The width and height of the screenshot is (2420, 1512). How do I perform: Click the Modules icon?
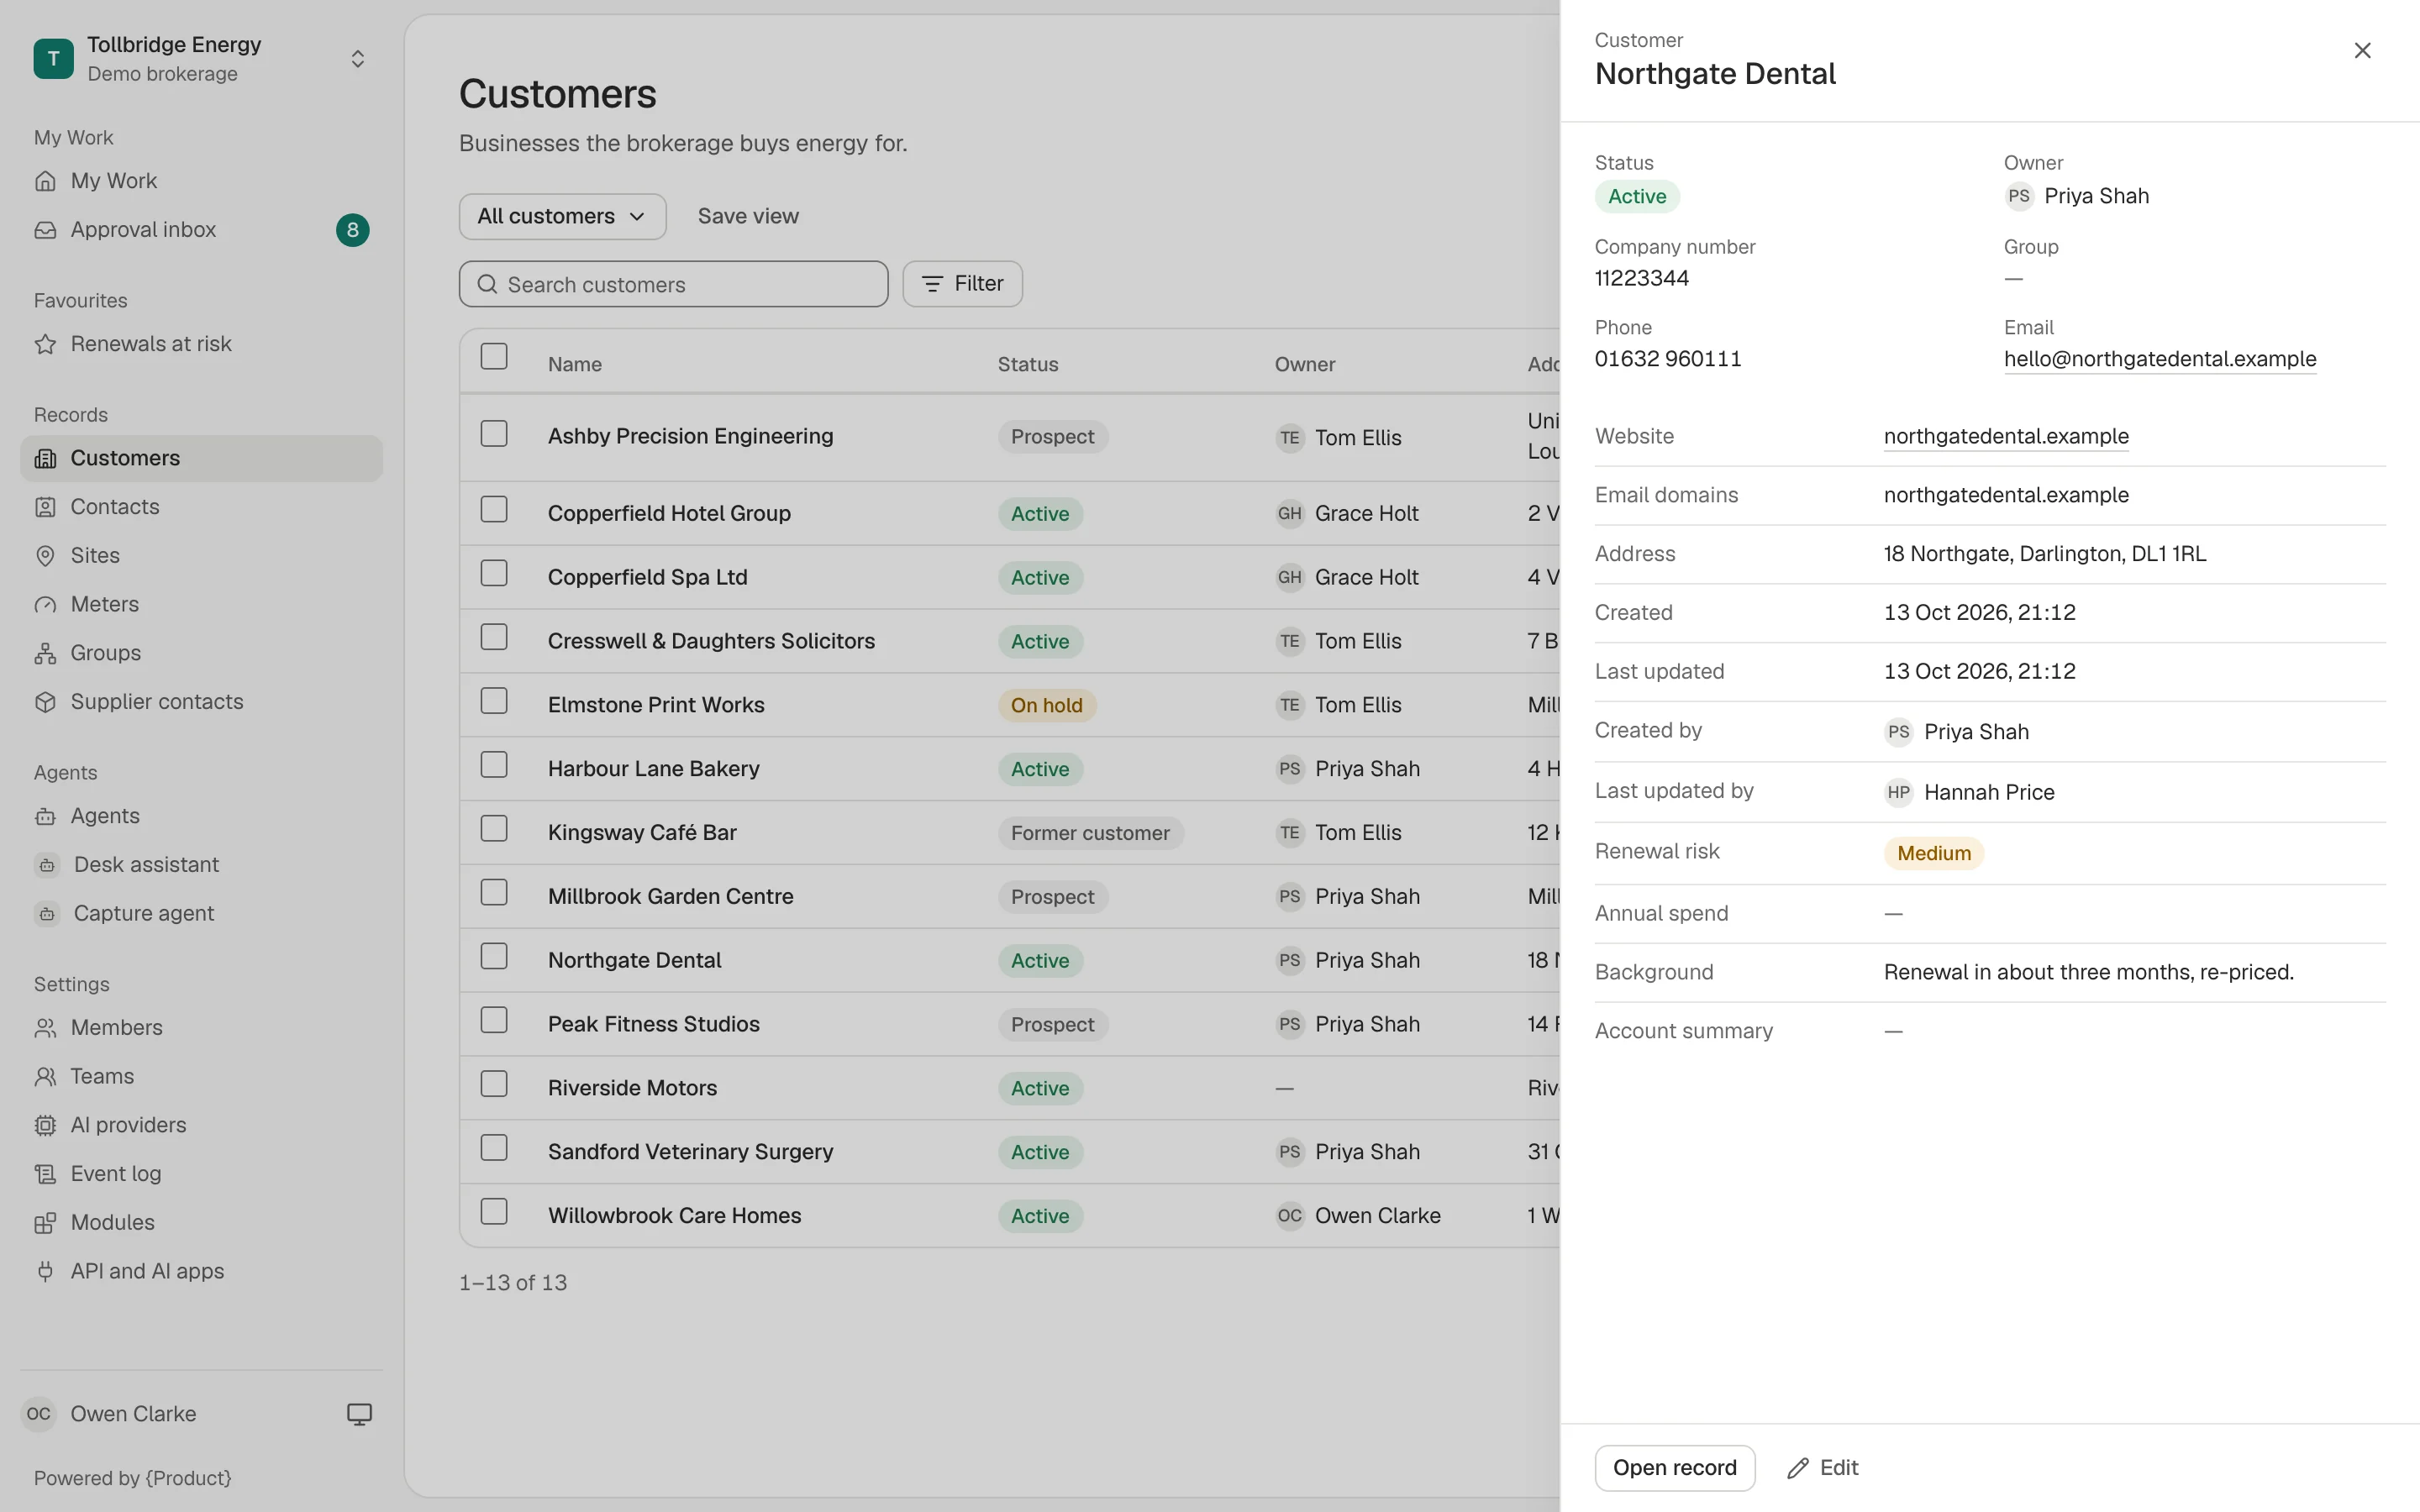pyautogui.click(x=45, y=1223)
